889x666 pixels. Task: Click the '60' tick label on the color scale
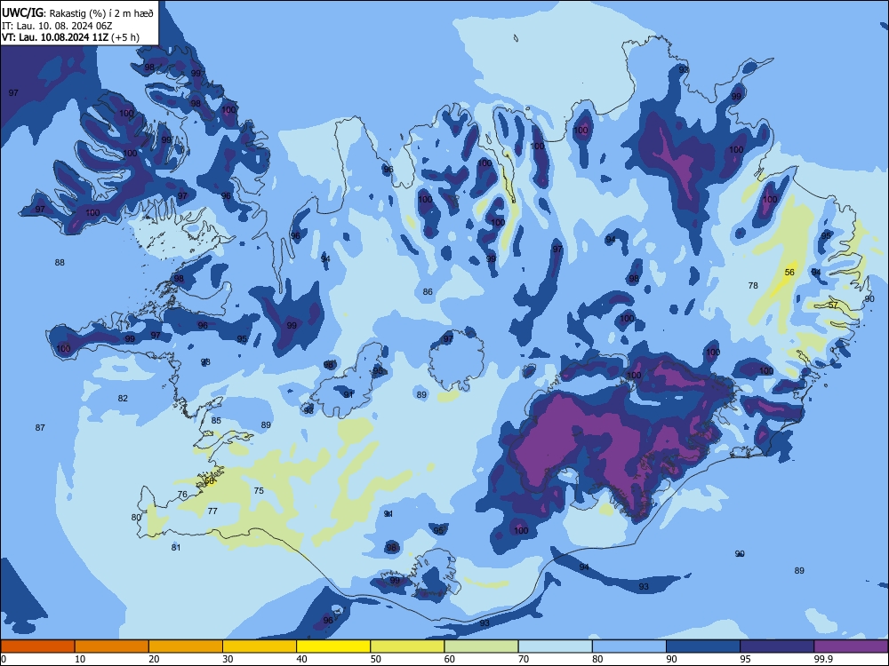[x=450, y=659]
